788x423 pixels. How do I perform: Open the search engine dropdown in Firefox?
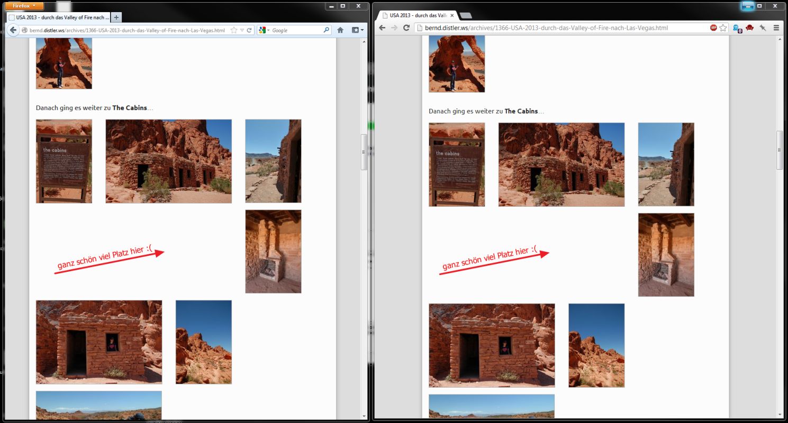point(268,30)
